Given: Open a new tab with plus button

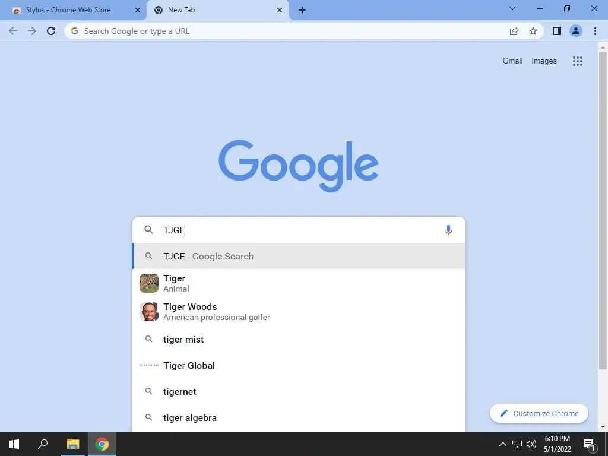Looking at the screenshot, I should 302,10.
